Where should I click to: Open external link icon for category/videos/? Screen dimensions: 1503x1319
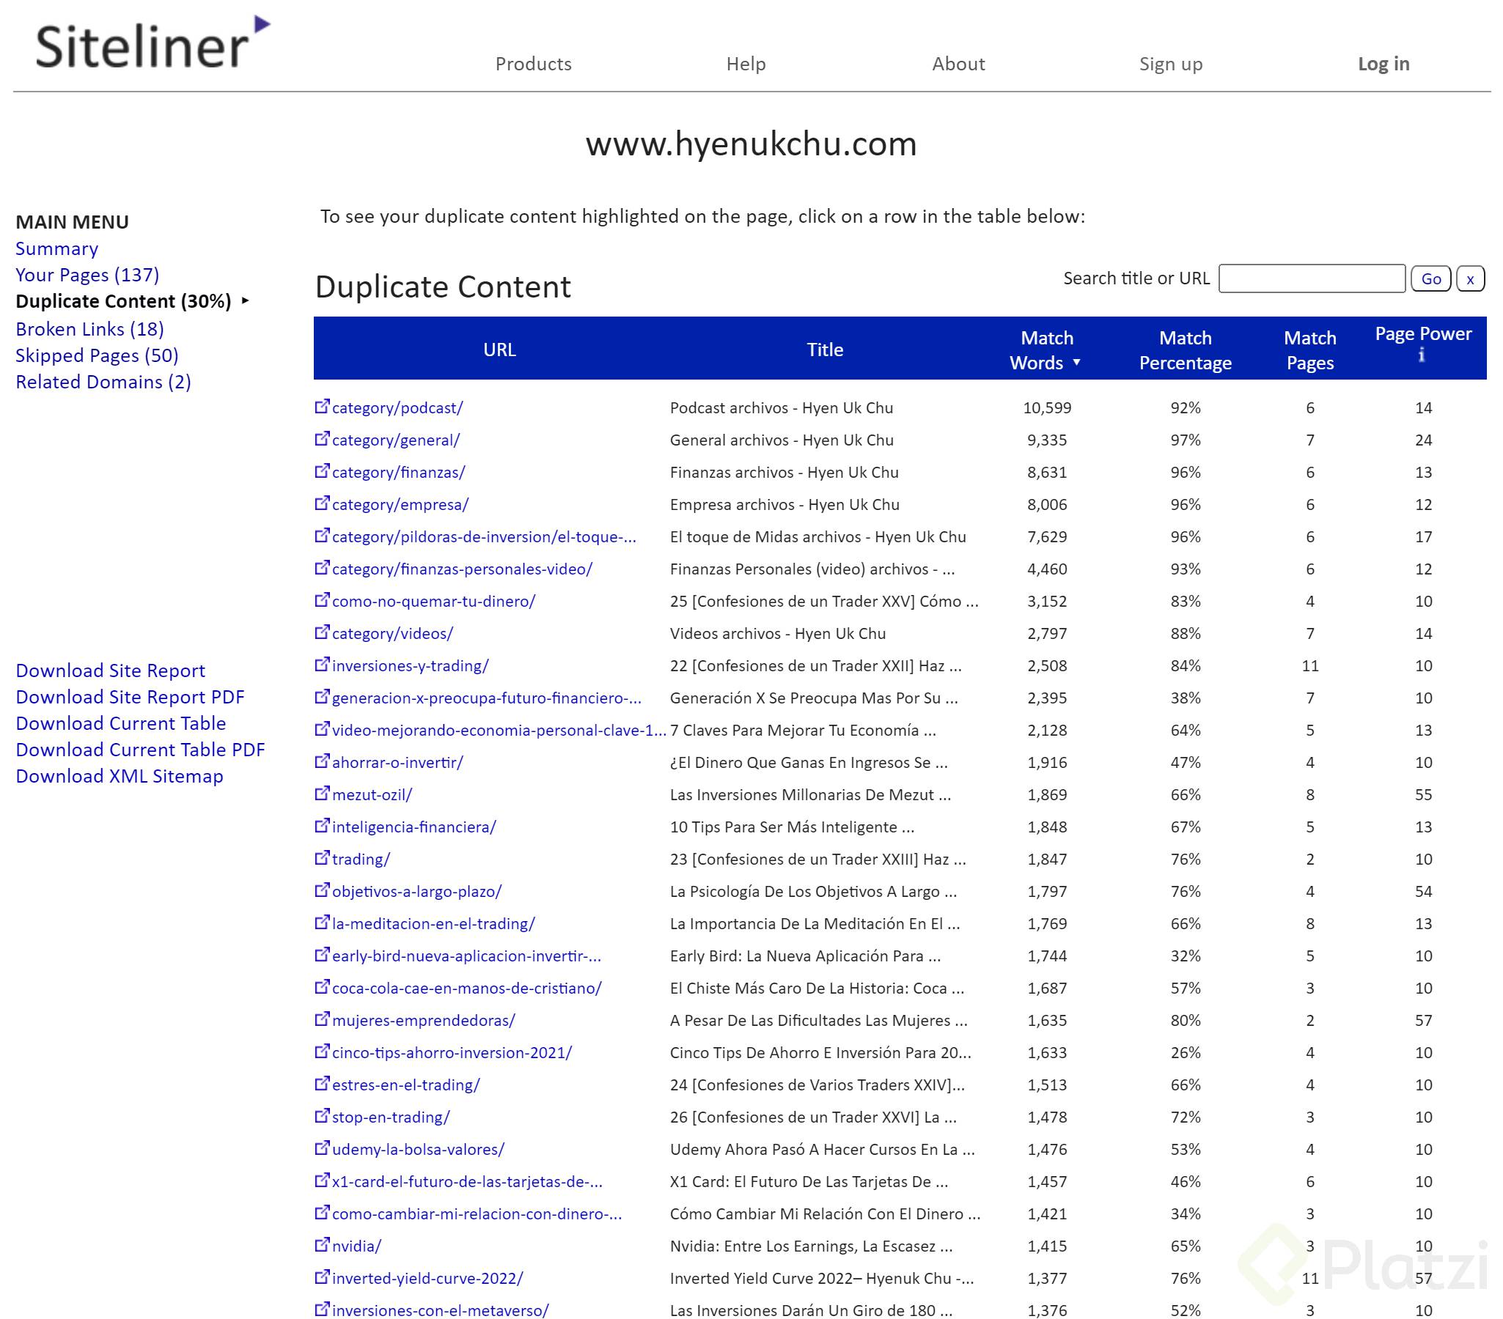(322, 632)
